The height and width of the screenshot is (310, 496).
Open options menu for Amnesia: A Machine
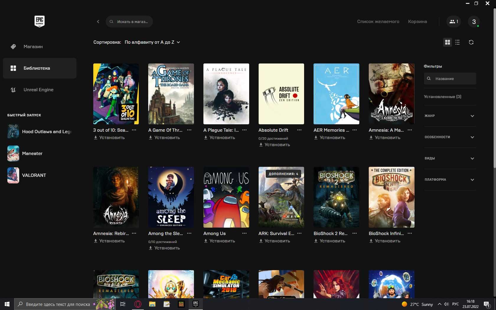[410, 130]
